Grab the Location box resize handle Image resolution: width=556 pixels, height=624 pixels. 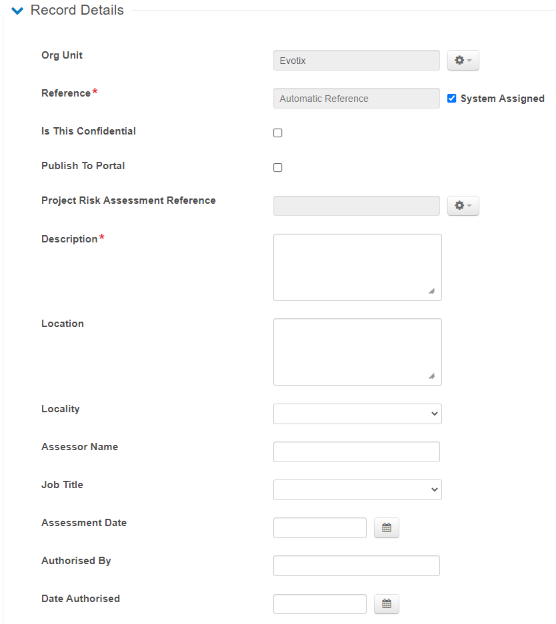coord(432,376)
